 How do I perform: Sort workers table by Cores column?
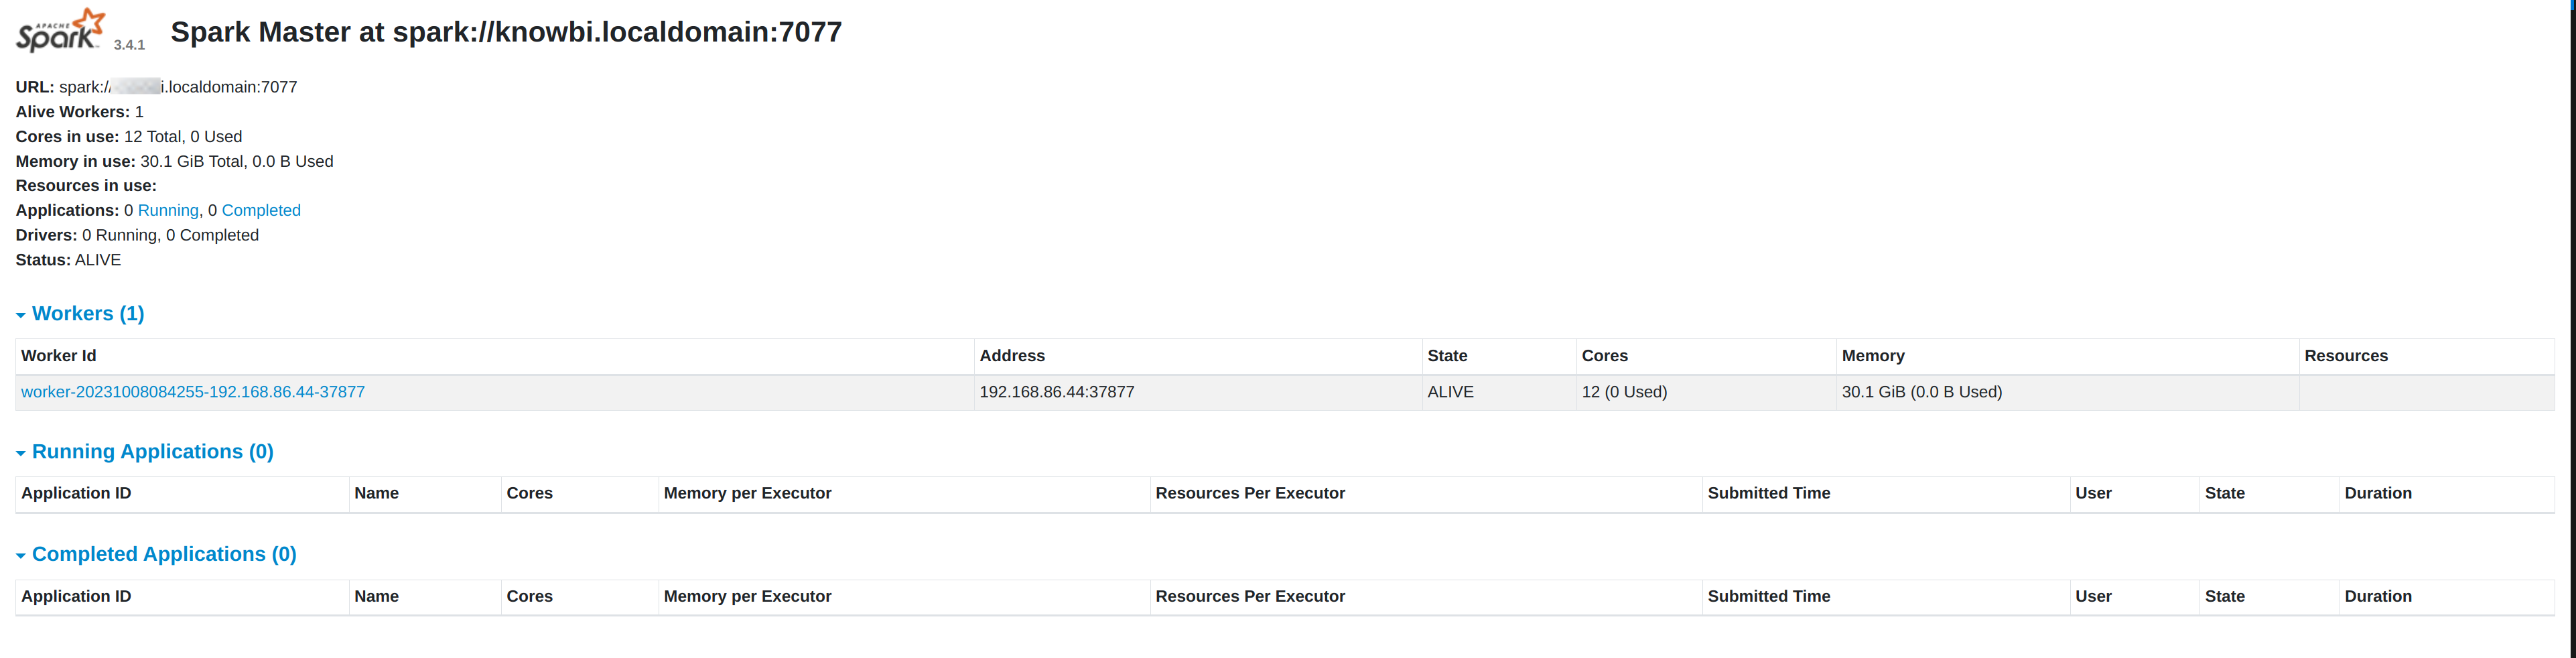point(1604,356)
